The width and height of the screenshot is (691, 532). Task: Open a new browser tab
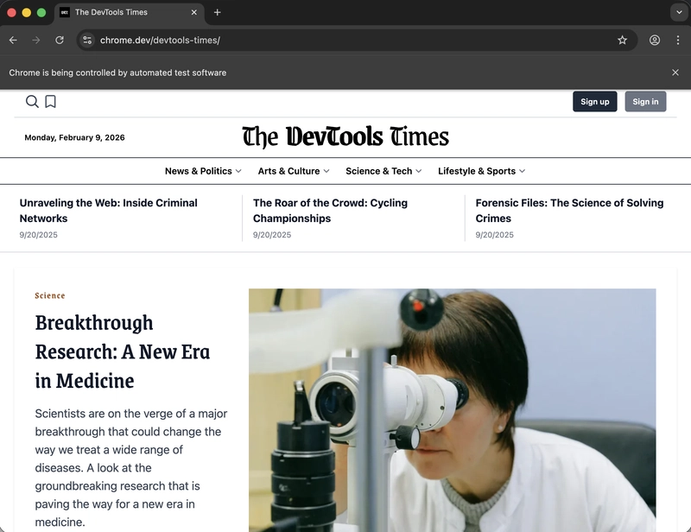pos(218,12)
